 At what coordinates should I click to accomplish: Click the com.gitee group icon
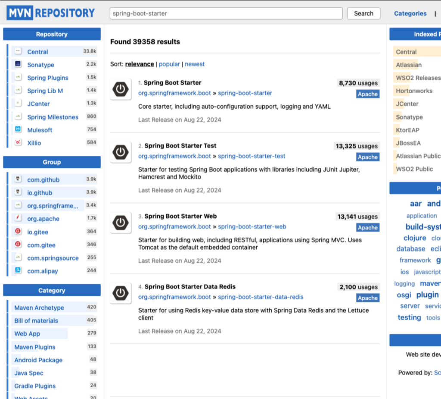(x=18, y=244)
